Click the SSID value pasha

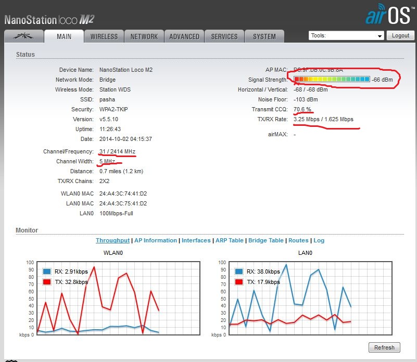coord(107,99)
